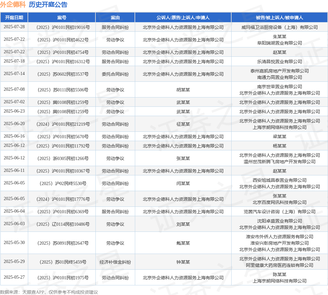This screenshot has width=328, height=295.
Task: Click the 外企德科 title text
Action: 13,4
